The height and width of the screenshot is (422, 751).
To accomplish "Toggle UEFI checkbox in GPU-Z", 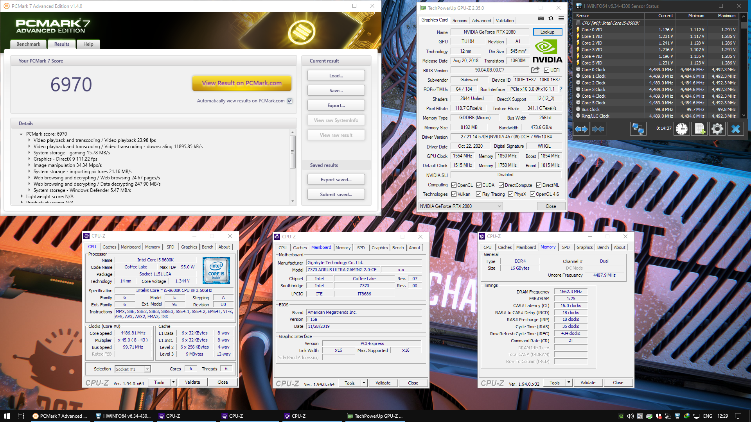I will pos(547,70).
